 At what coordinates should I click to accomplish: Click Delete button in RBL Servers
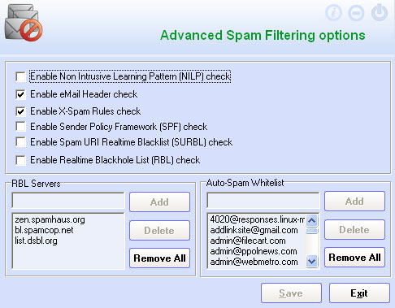[x=159, y=231]
